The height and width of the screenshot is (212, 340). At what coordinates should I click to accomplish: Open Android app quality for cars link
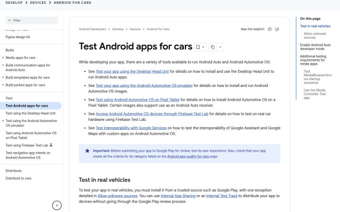point(188,156)
